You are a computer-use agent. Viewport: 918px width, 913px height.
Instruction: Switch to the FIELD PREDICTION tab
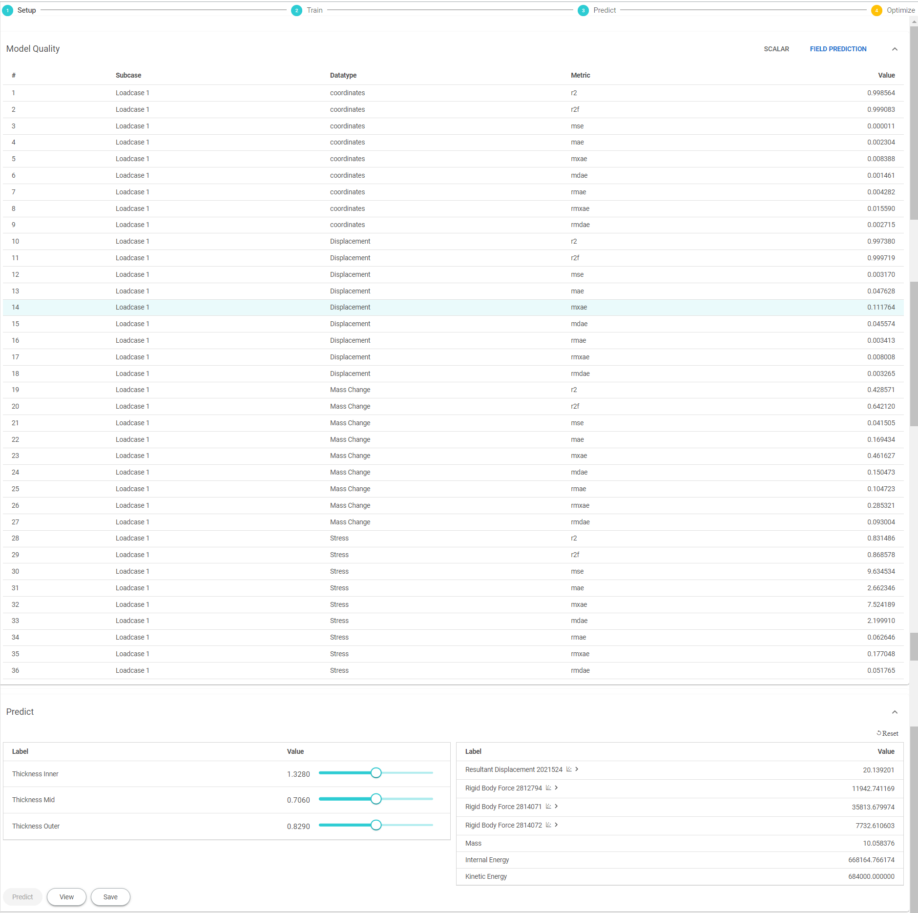(x=838, y=49)
